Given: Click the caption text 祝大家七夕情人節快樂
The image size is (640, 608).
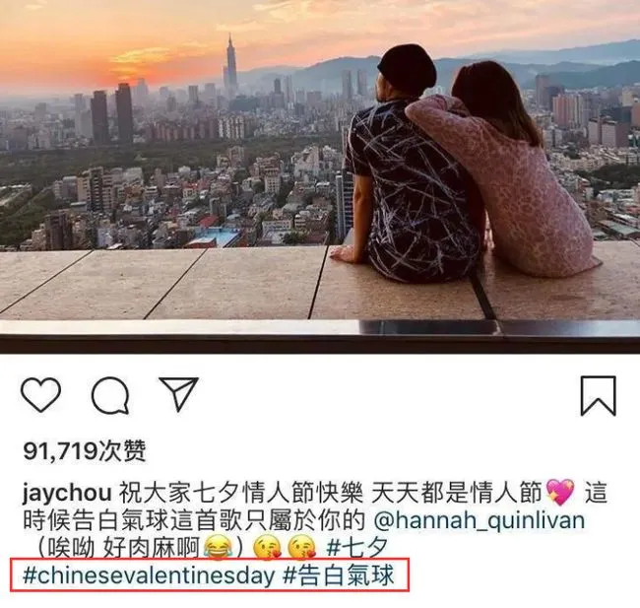Looking at the screenshot, I should coord(241,493).
